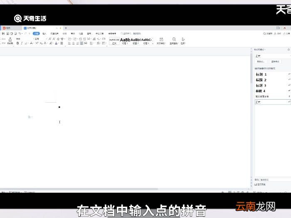Click the horizontal scrollbar under the document
Image resolution: width=291 pixels, height=218 pixels.
(79, 189)
